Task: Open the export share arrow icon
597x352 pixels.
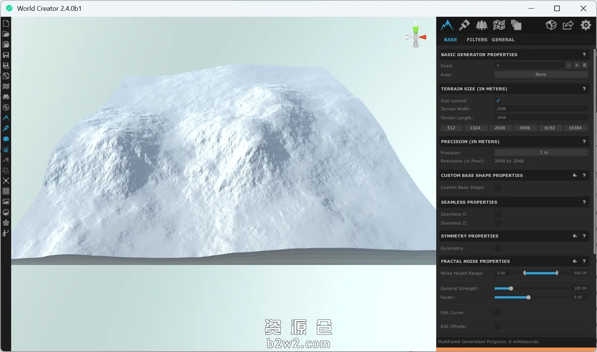Action: [568, 25]
